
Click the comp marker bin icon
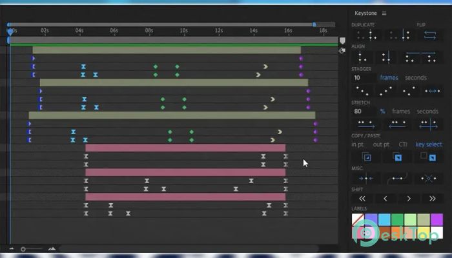coord(342,41)
